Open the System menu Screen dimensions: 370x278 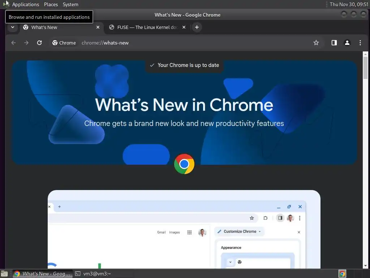70,4
